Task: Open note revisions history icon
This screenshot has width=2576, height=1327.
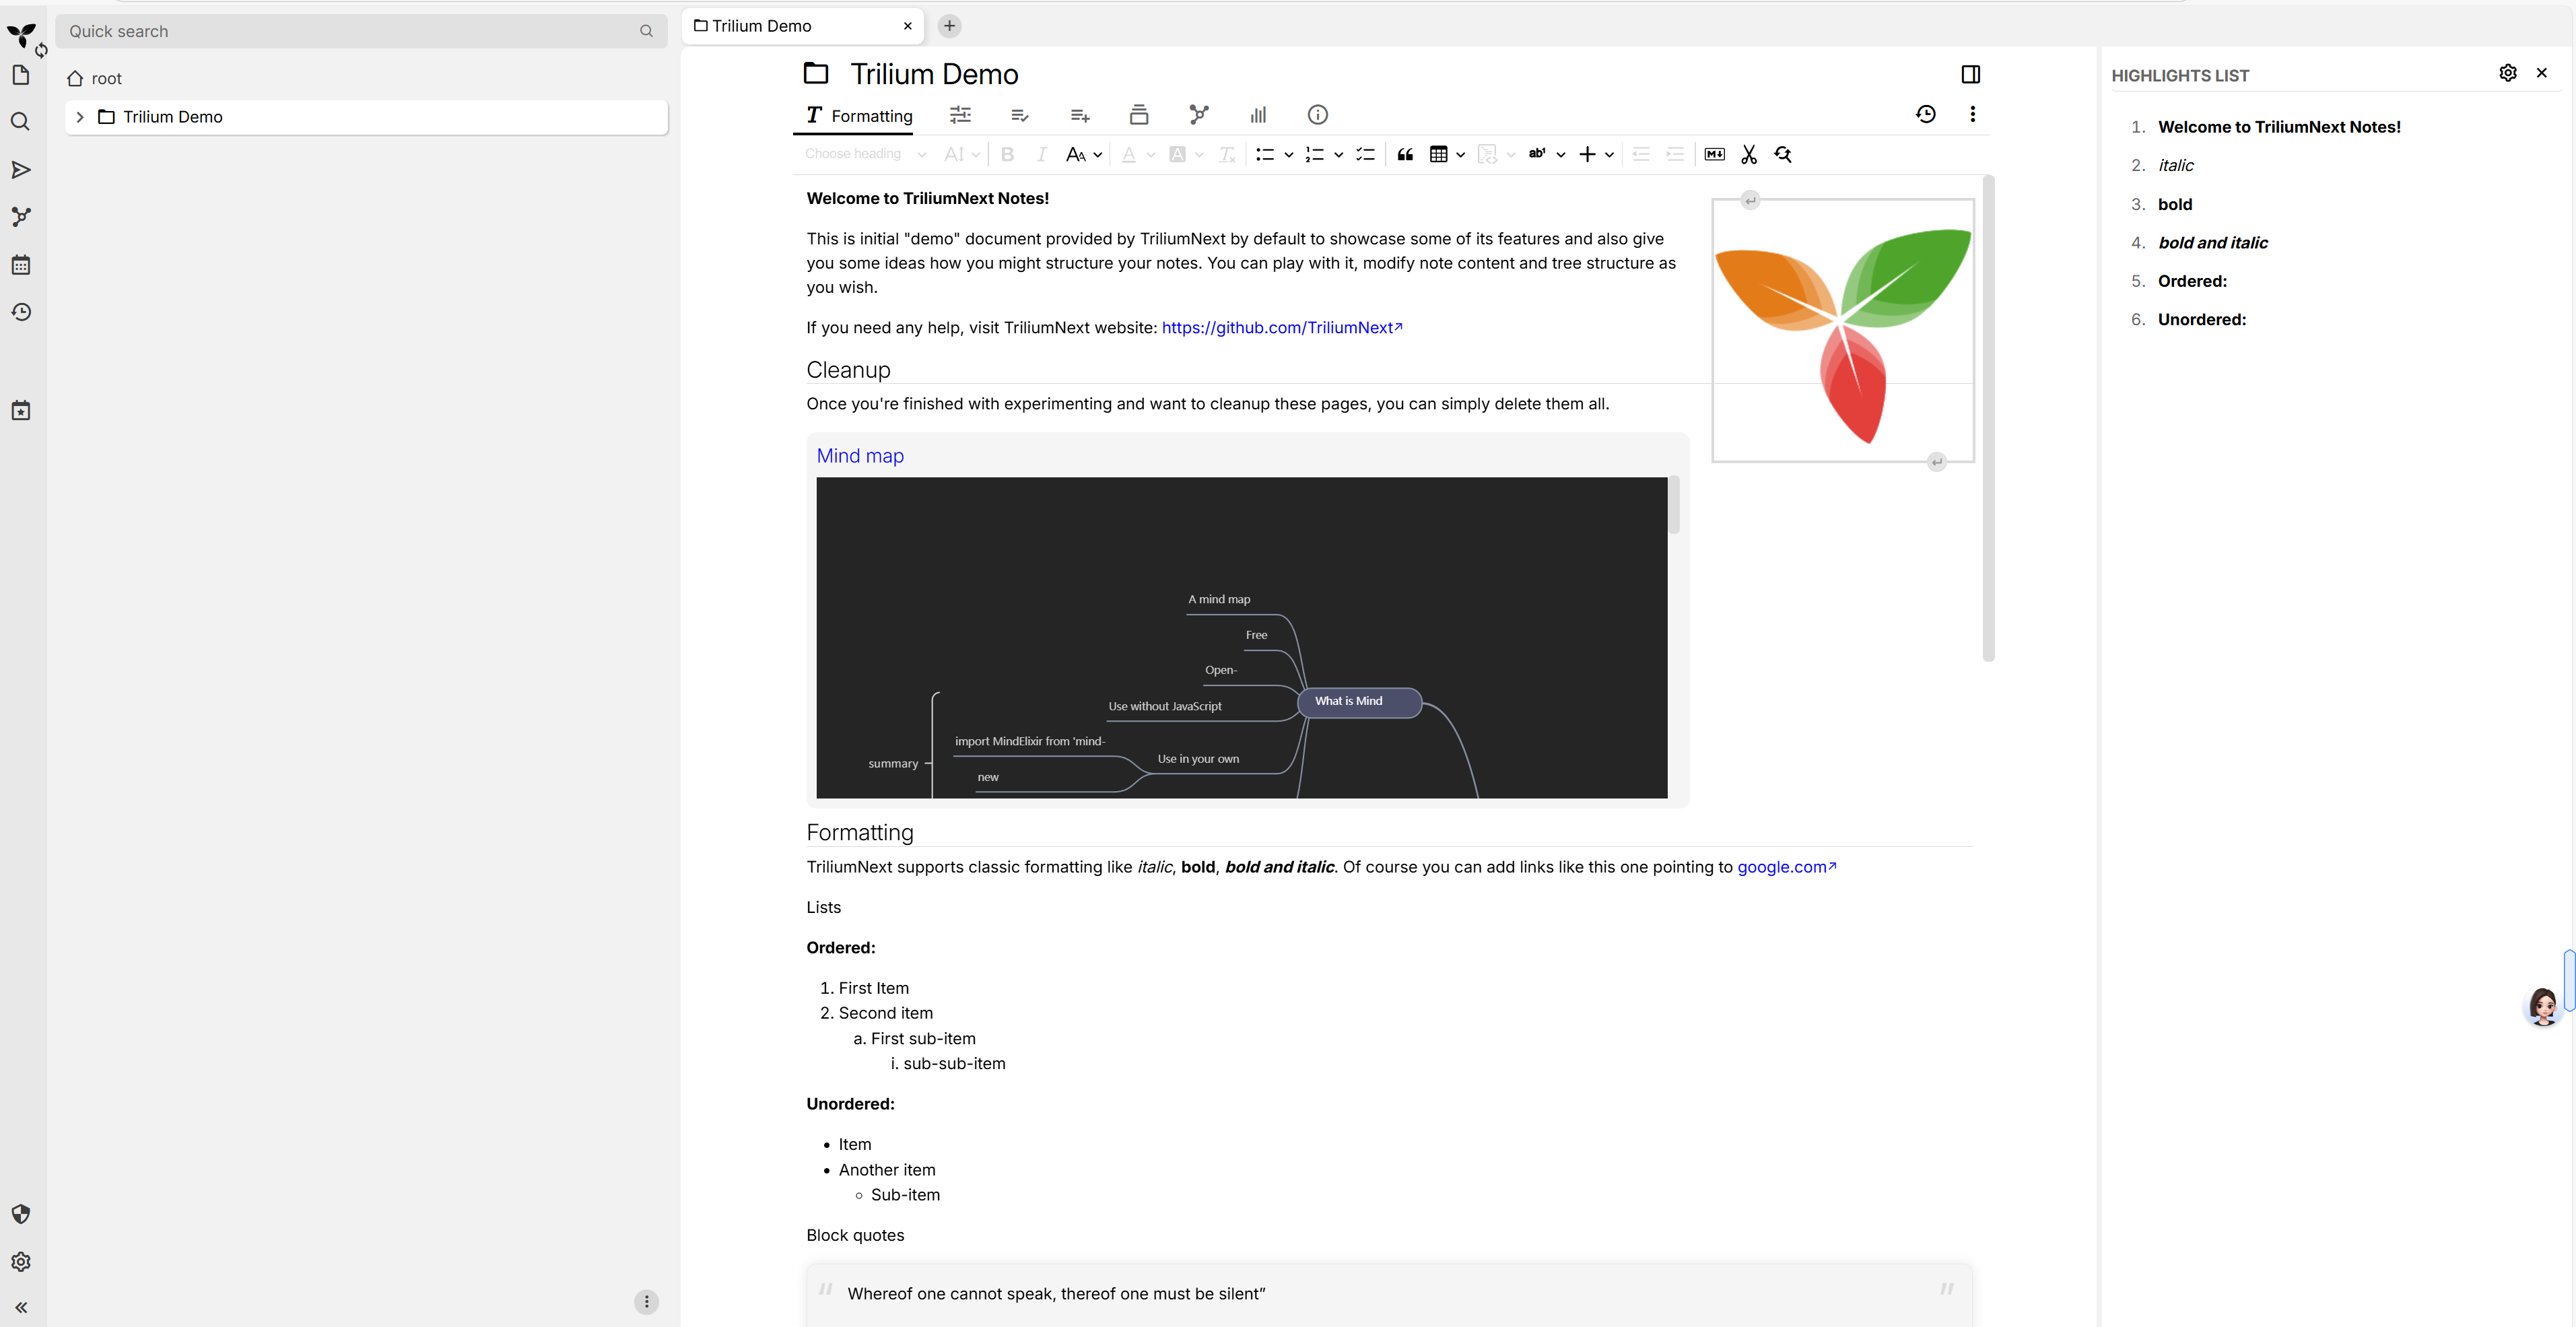Action: point(1926,114)
